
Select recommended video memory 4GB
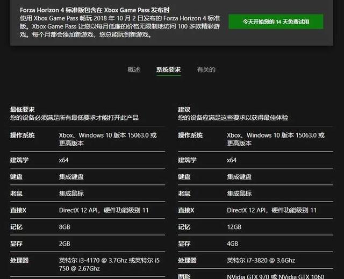pyautogui.click(x=232, y=244)
